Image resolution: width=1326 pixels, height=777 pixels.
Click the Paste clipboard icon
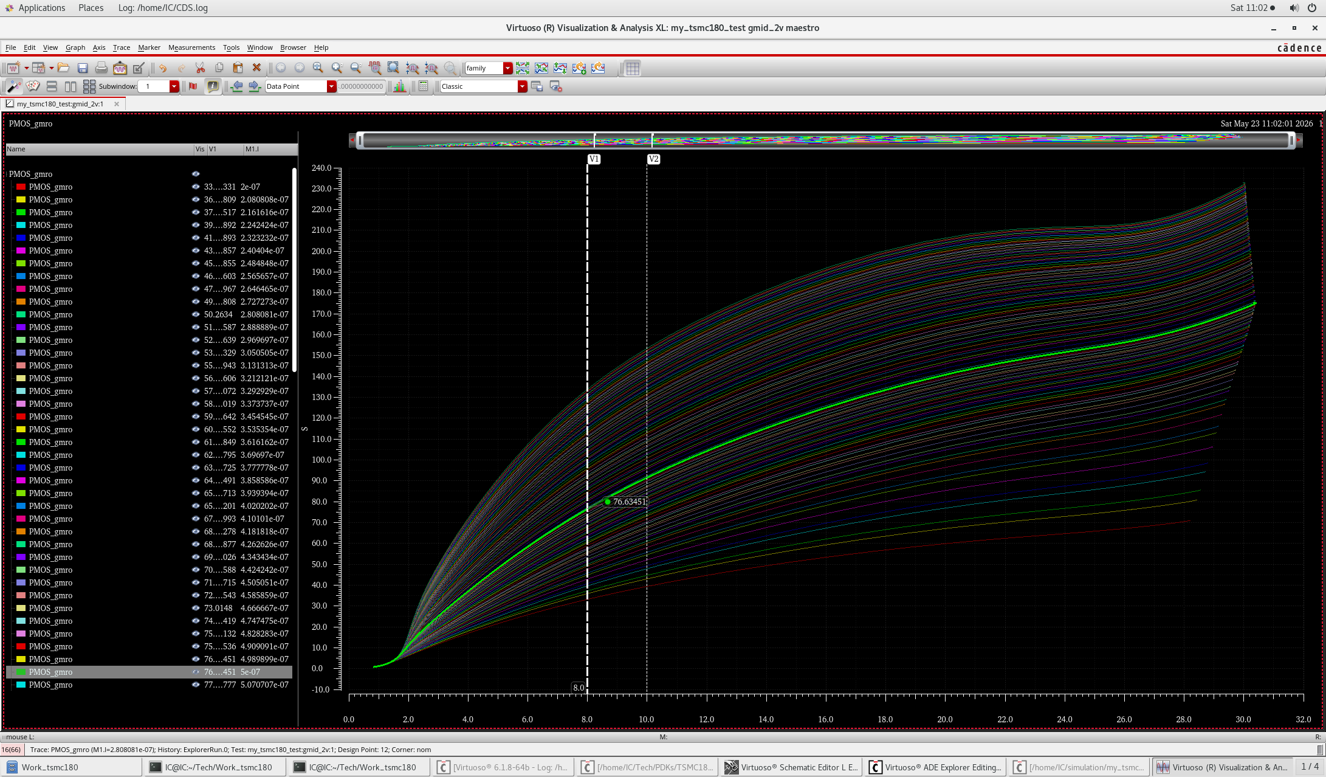238,68
